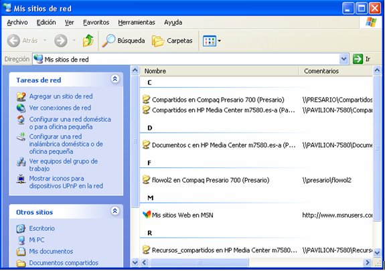Select Documentos c en HP Media Center icon
Viewport: 385px width, 271px height.
coord(147,145)
